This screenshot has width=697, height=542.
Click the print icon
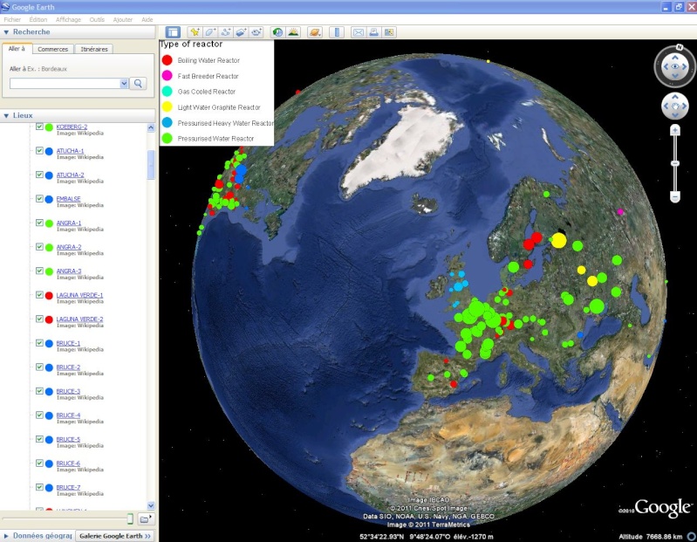[374, 32]
